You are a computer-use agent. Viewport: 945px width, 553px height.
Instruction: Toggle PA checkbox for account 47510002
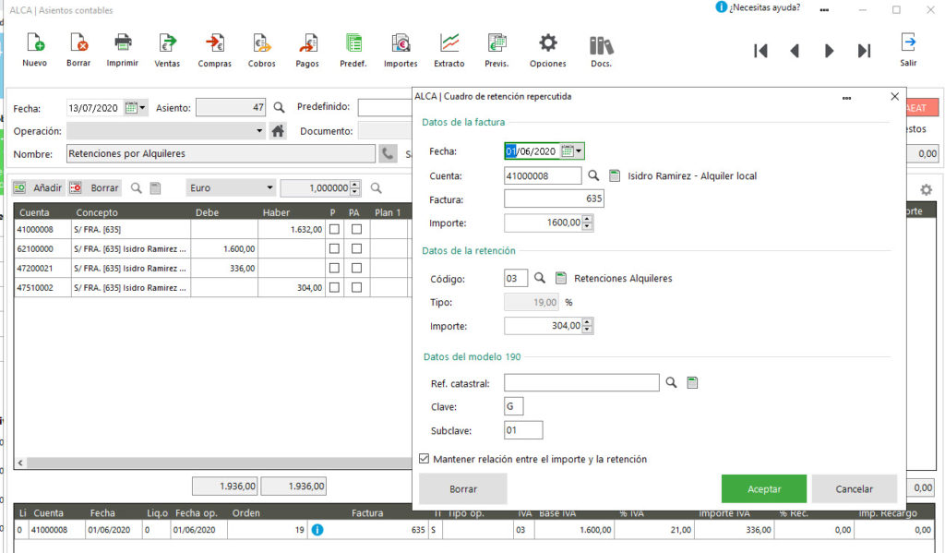point(357,288)
